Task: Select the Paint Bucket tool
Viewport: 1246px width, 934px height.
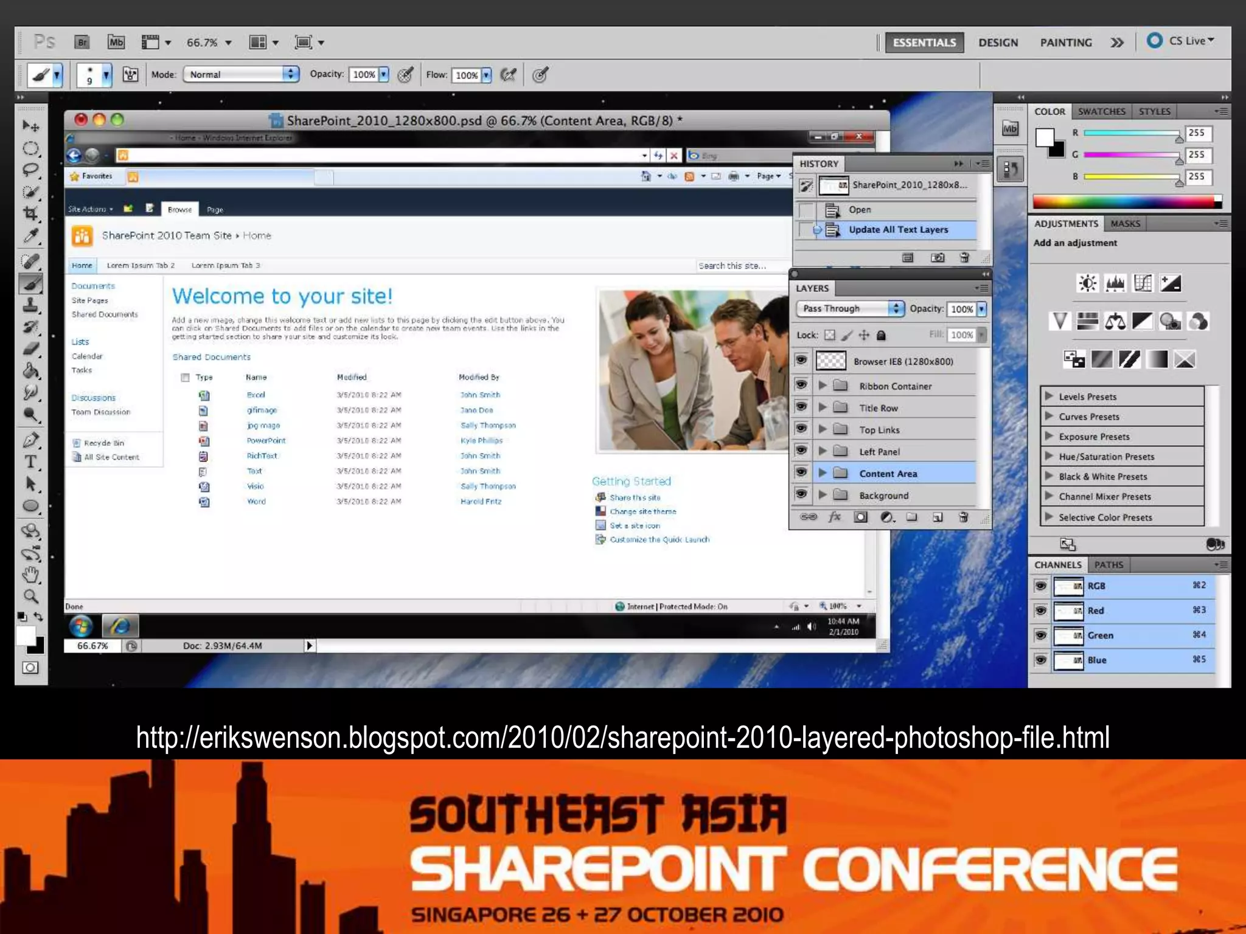Action: pyautogui.click(x=30, y=371)
